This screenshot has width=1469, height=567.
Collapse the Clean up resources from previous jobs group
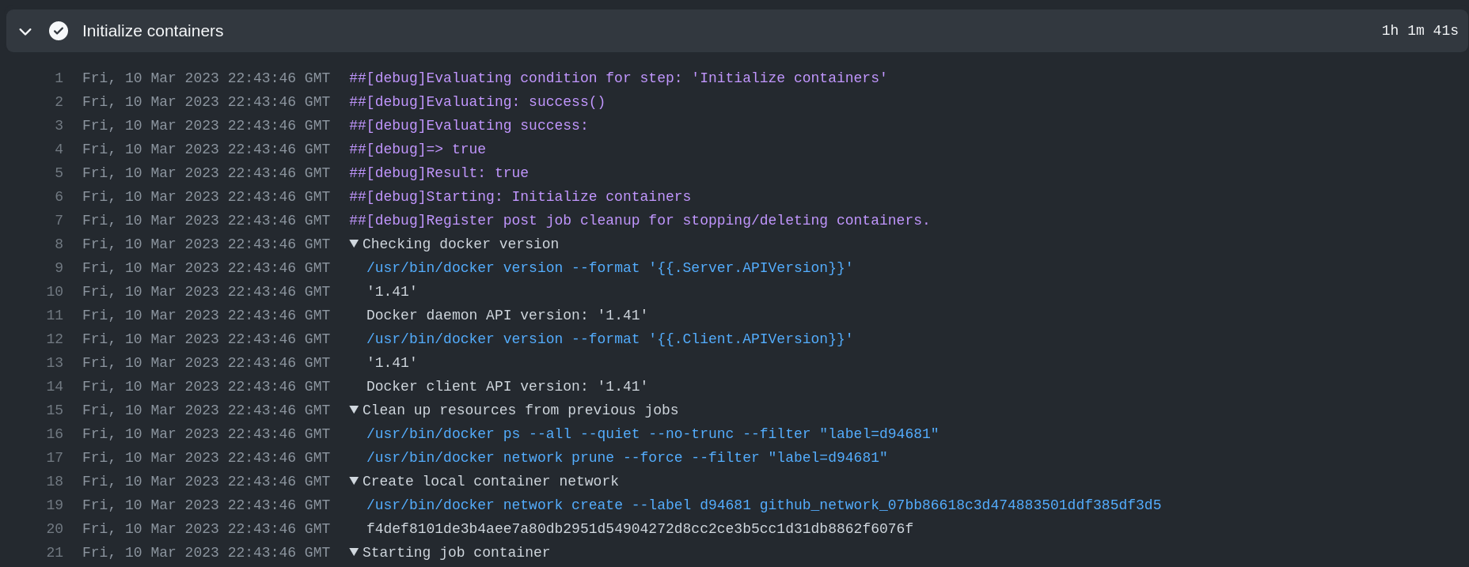tap(354, 410)
